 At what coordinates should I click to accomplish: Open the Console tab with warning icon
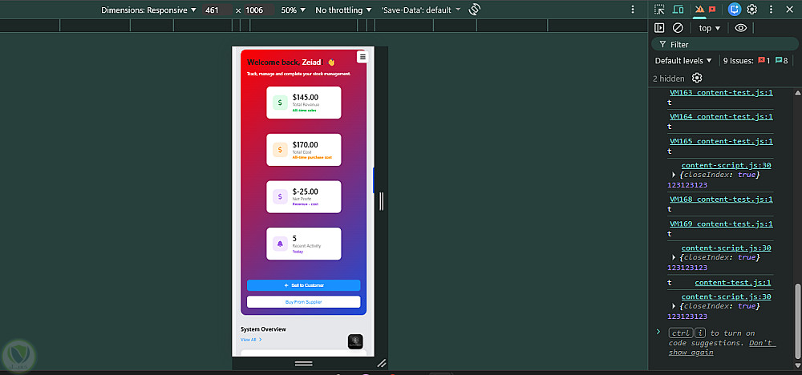pos(699,9)
